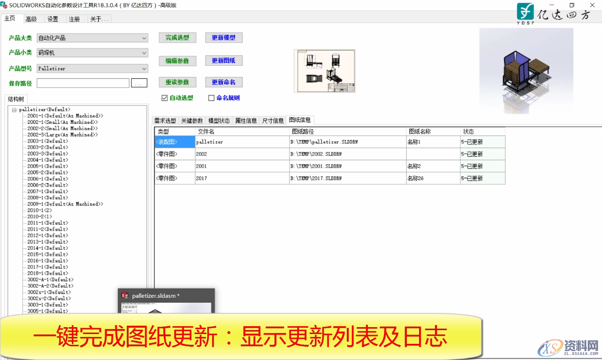Open the 产品大类 dropdown
The image size is (602, 360).
[x=144, y=37]
